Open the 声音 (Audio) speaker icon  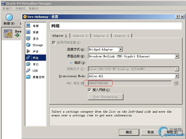tap(28, 51)
